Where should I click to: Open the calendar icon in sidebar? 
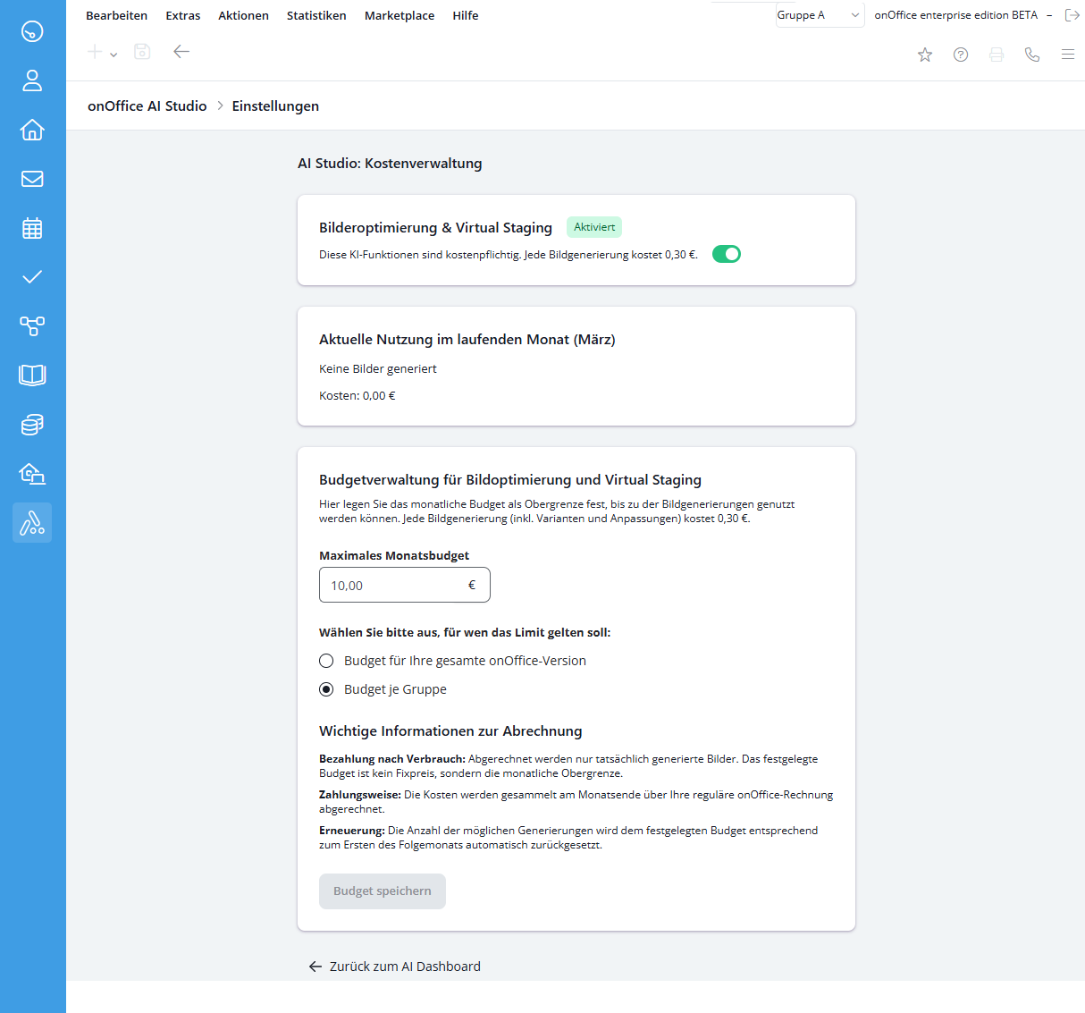click(32, 228)
